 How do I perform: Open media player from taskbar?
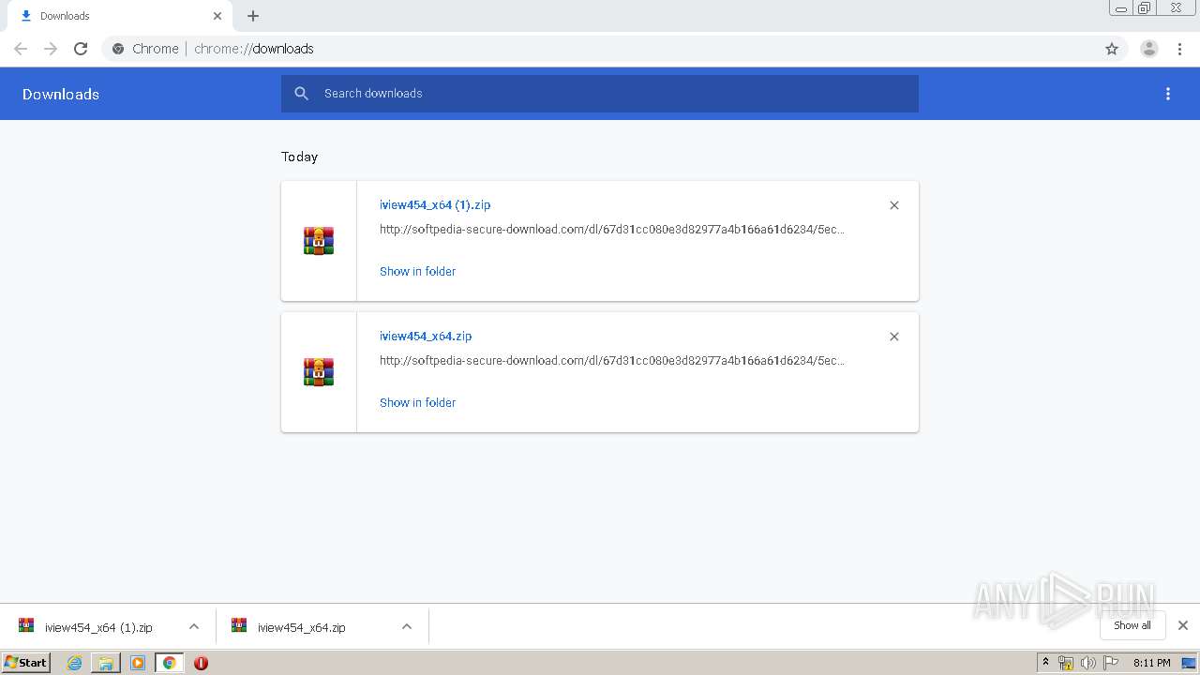138,663
